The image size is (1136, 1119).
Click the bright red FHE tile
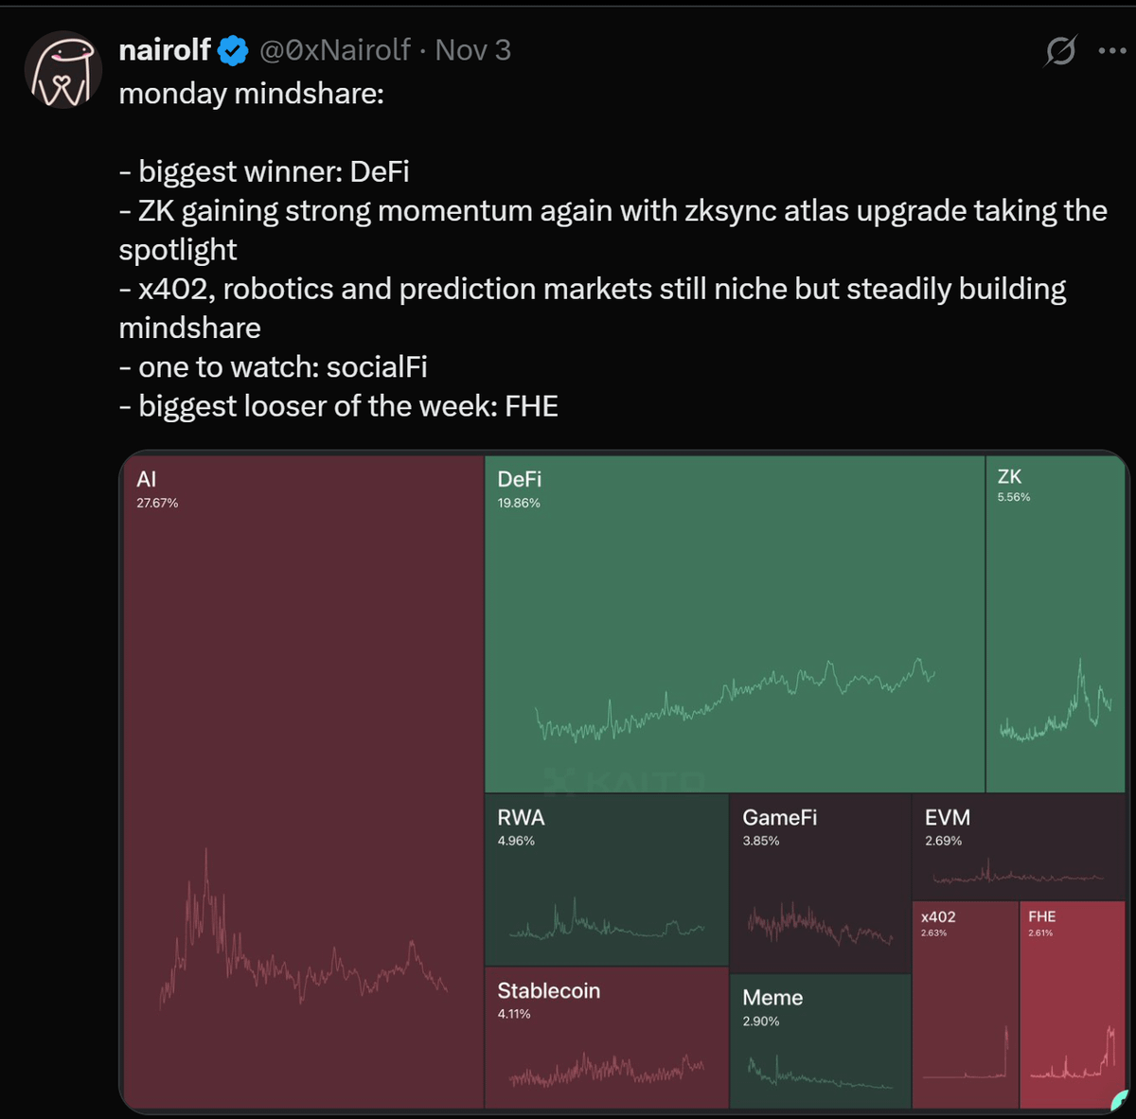(1072, 1004)
